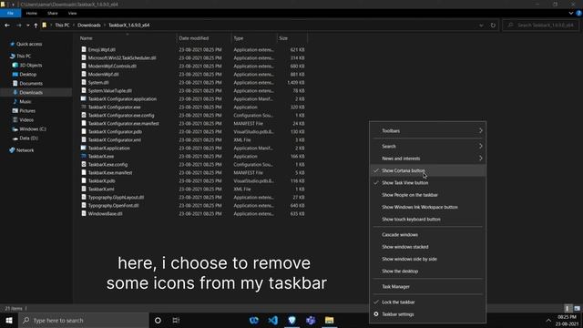The image size is (583, 328).
Task: Click the Cortana circle icon on taskbar
Action: (158, 320)
